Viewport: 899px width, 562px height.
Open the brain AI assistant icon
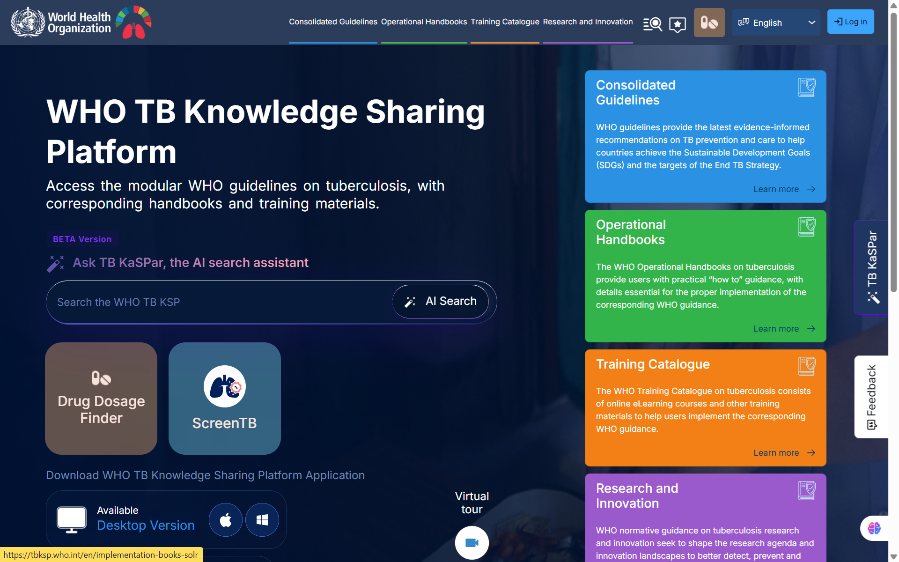click(874, 528)
